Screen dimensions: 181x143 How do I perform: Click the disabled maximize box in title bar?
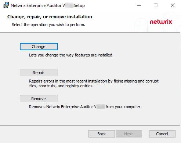[156, 5]
